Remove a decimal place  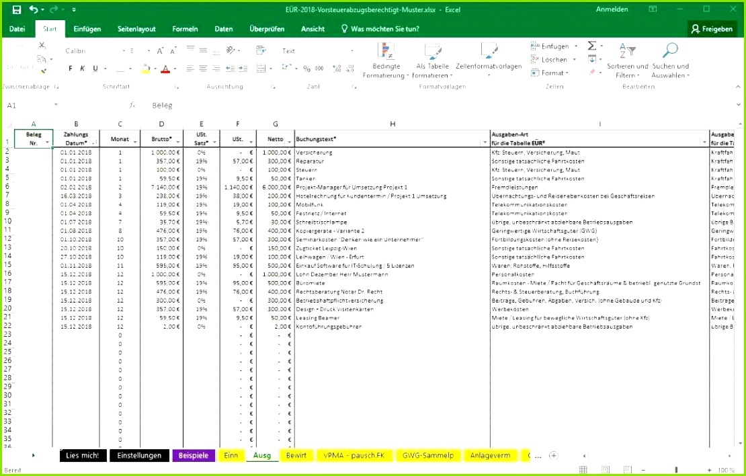(x=349, y=69)
